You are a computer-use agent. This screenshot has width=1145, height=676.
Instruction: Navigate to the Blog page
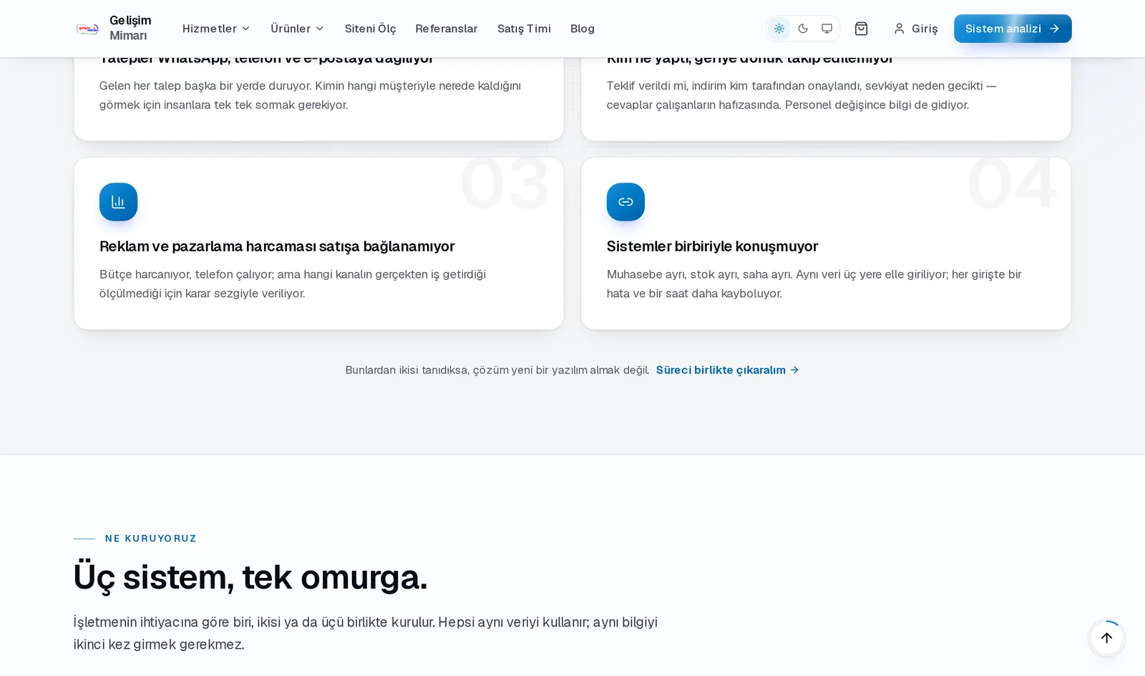(583, 29)
